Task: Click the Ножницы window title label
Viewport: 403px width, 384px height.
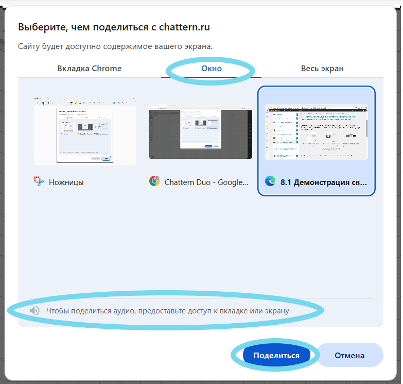Action: (66, 182)
